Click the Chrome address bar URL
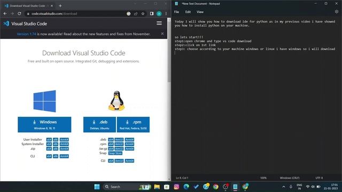The height and width of the screenshot is (192, 342). (x=55, y=14)
